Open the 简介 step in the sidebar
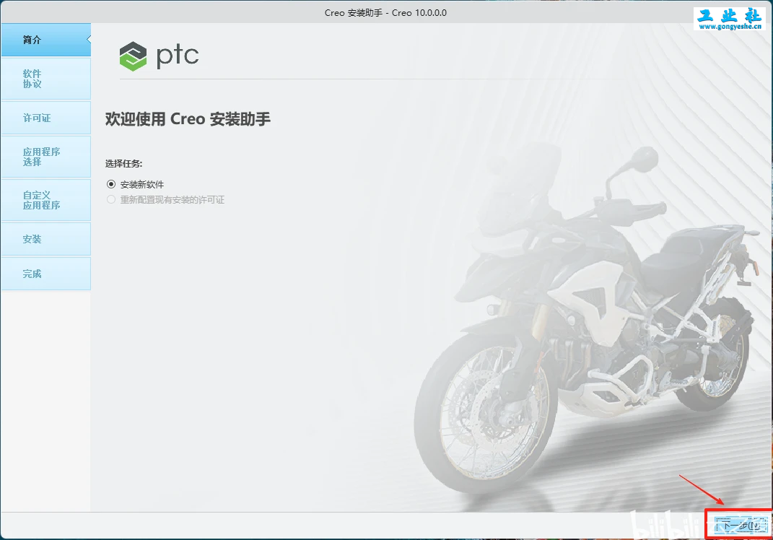 (46, 40)
